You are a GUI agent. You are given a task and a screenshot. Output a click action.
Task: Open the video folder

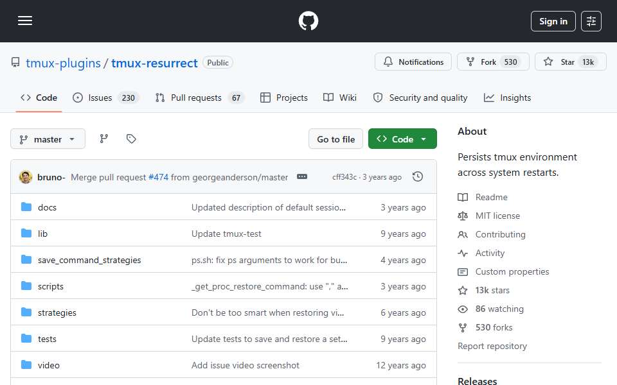click(x=49, y=365)
